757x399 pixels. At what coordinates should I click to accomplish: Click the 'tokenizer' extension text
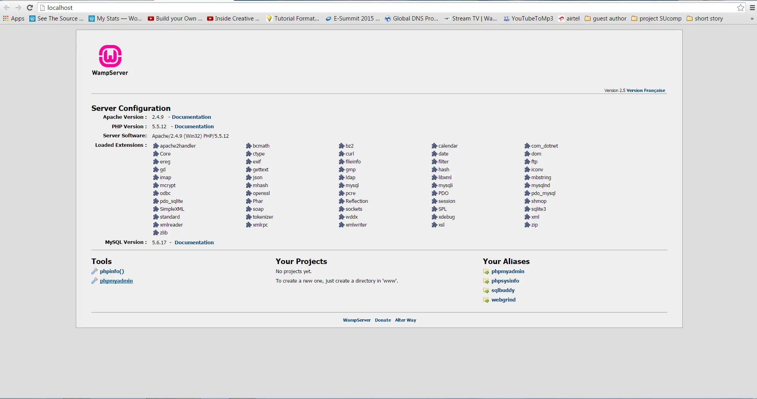tap(263, 217)
